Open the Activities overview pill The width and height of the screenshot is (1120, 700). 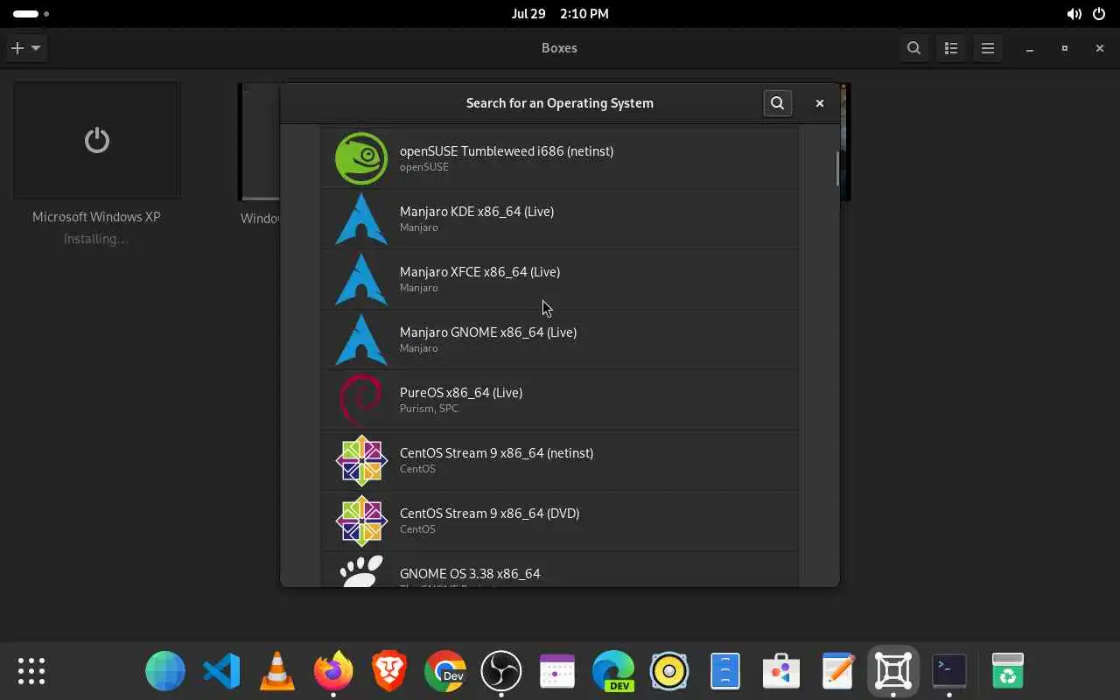click(x=31, y=14)
